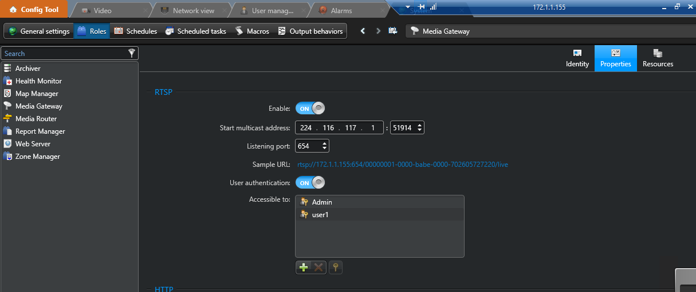Select user1 in the Accessible to list
The height and width of the screenshot is (292, 696).
380,215
